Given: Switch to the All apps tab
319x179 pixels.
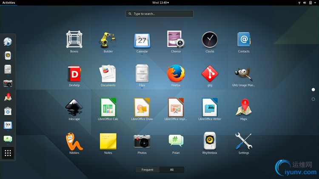Looking at the screenshot, I should coord(172,170).
